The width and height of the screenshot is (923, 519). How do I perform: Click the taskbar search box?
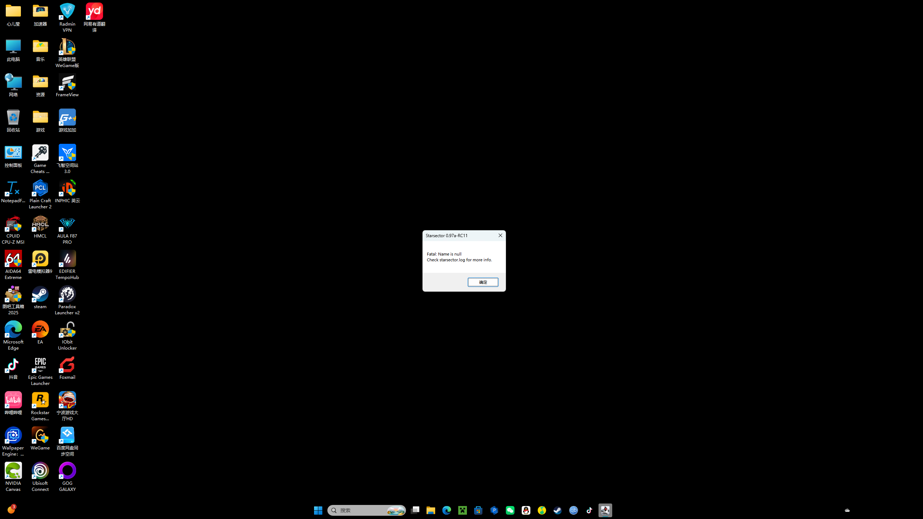click(364, 510)
